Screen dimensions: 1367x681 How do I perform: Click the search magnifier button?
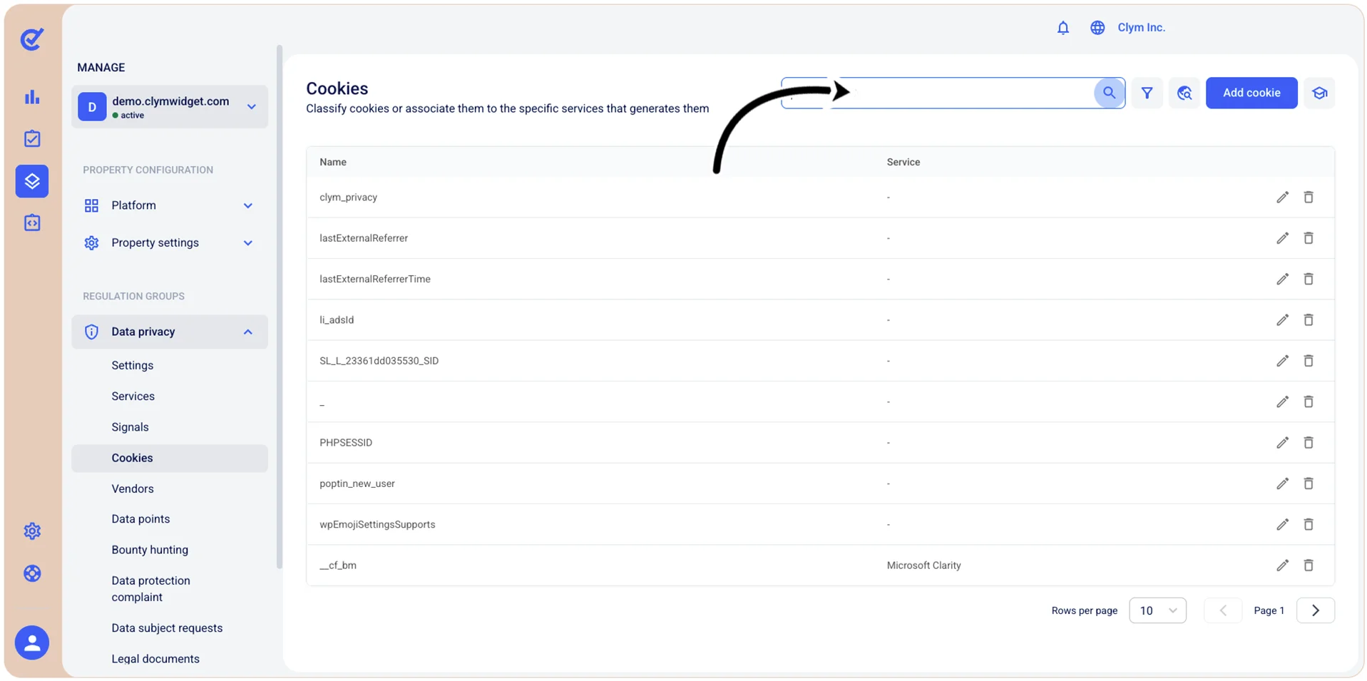1109,93
